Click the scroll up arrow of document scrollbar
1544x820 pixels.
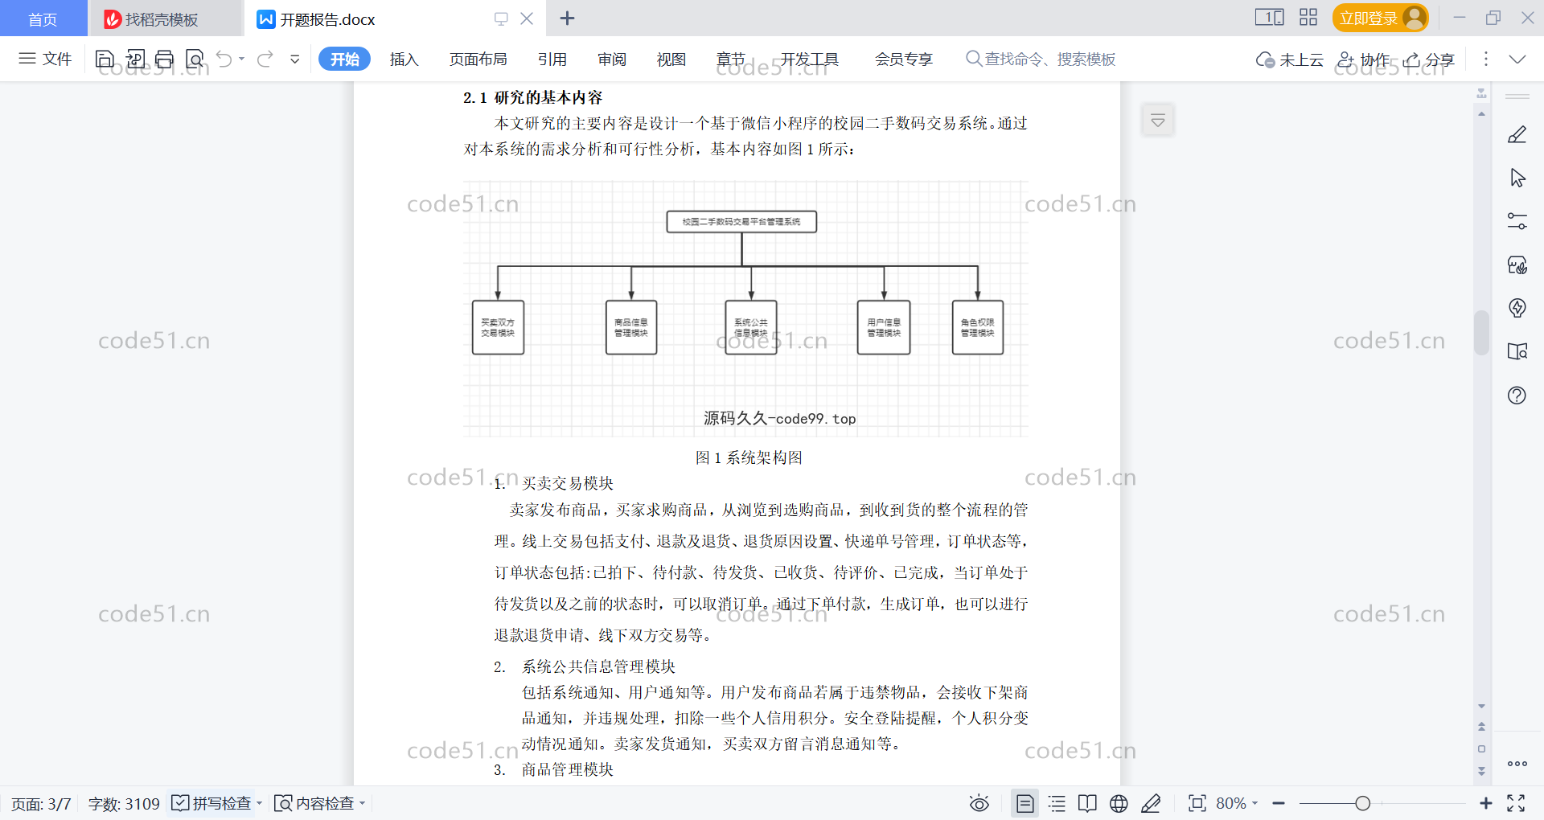click(1481, 114)
